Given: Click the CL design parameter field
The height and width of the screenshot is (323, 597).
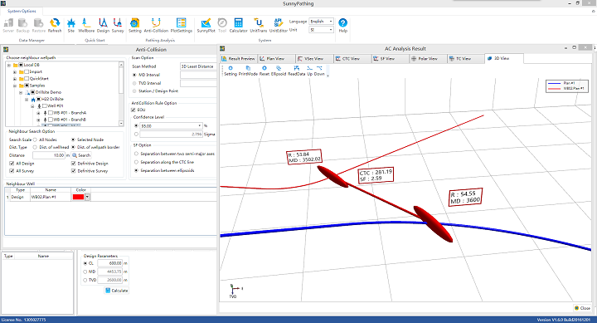Looking at the screenshot, I should [110, 263].
